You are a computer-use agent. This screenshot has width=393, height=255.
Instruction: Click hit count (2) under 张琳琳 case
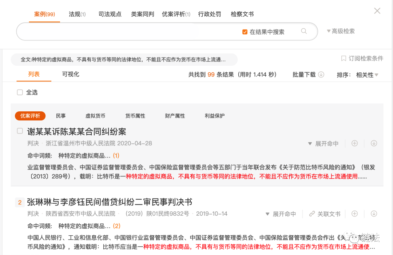click(x=116, y=226)
